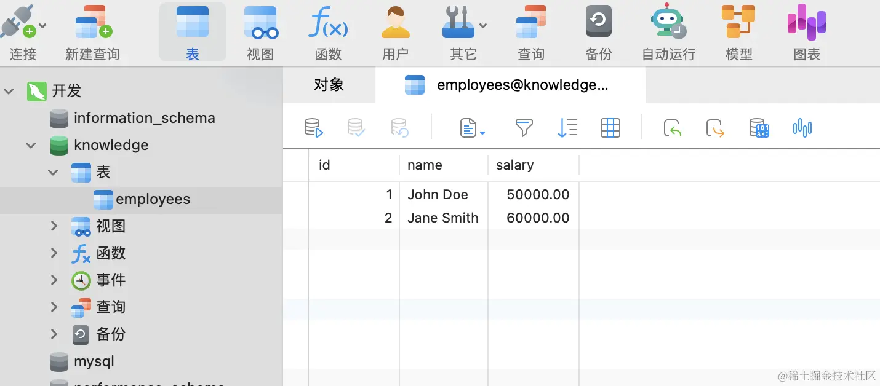Select the employees table in sidebar
This screenshot has width=880, height=386.
pos(141,200)
